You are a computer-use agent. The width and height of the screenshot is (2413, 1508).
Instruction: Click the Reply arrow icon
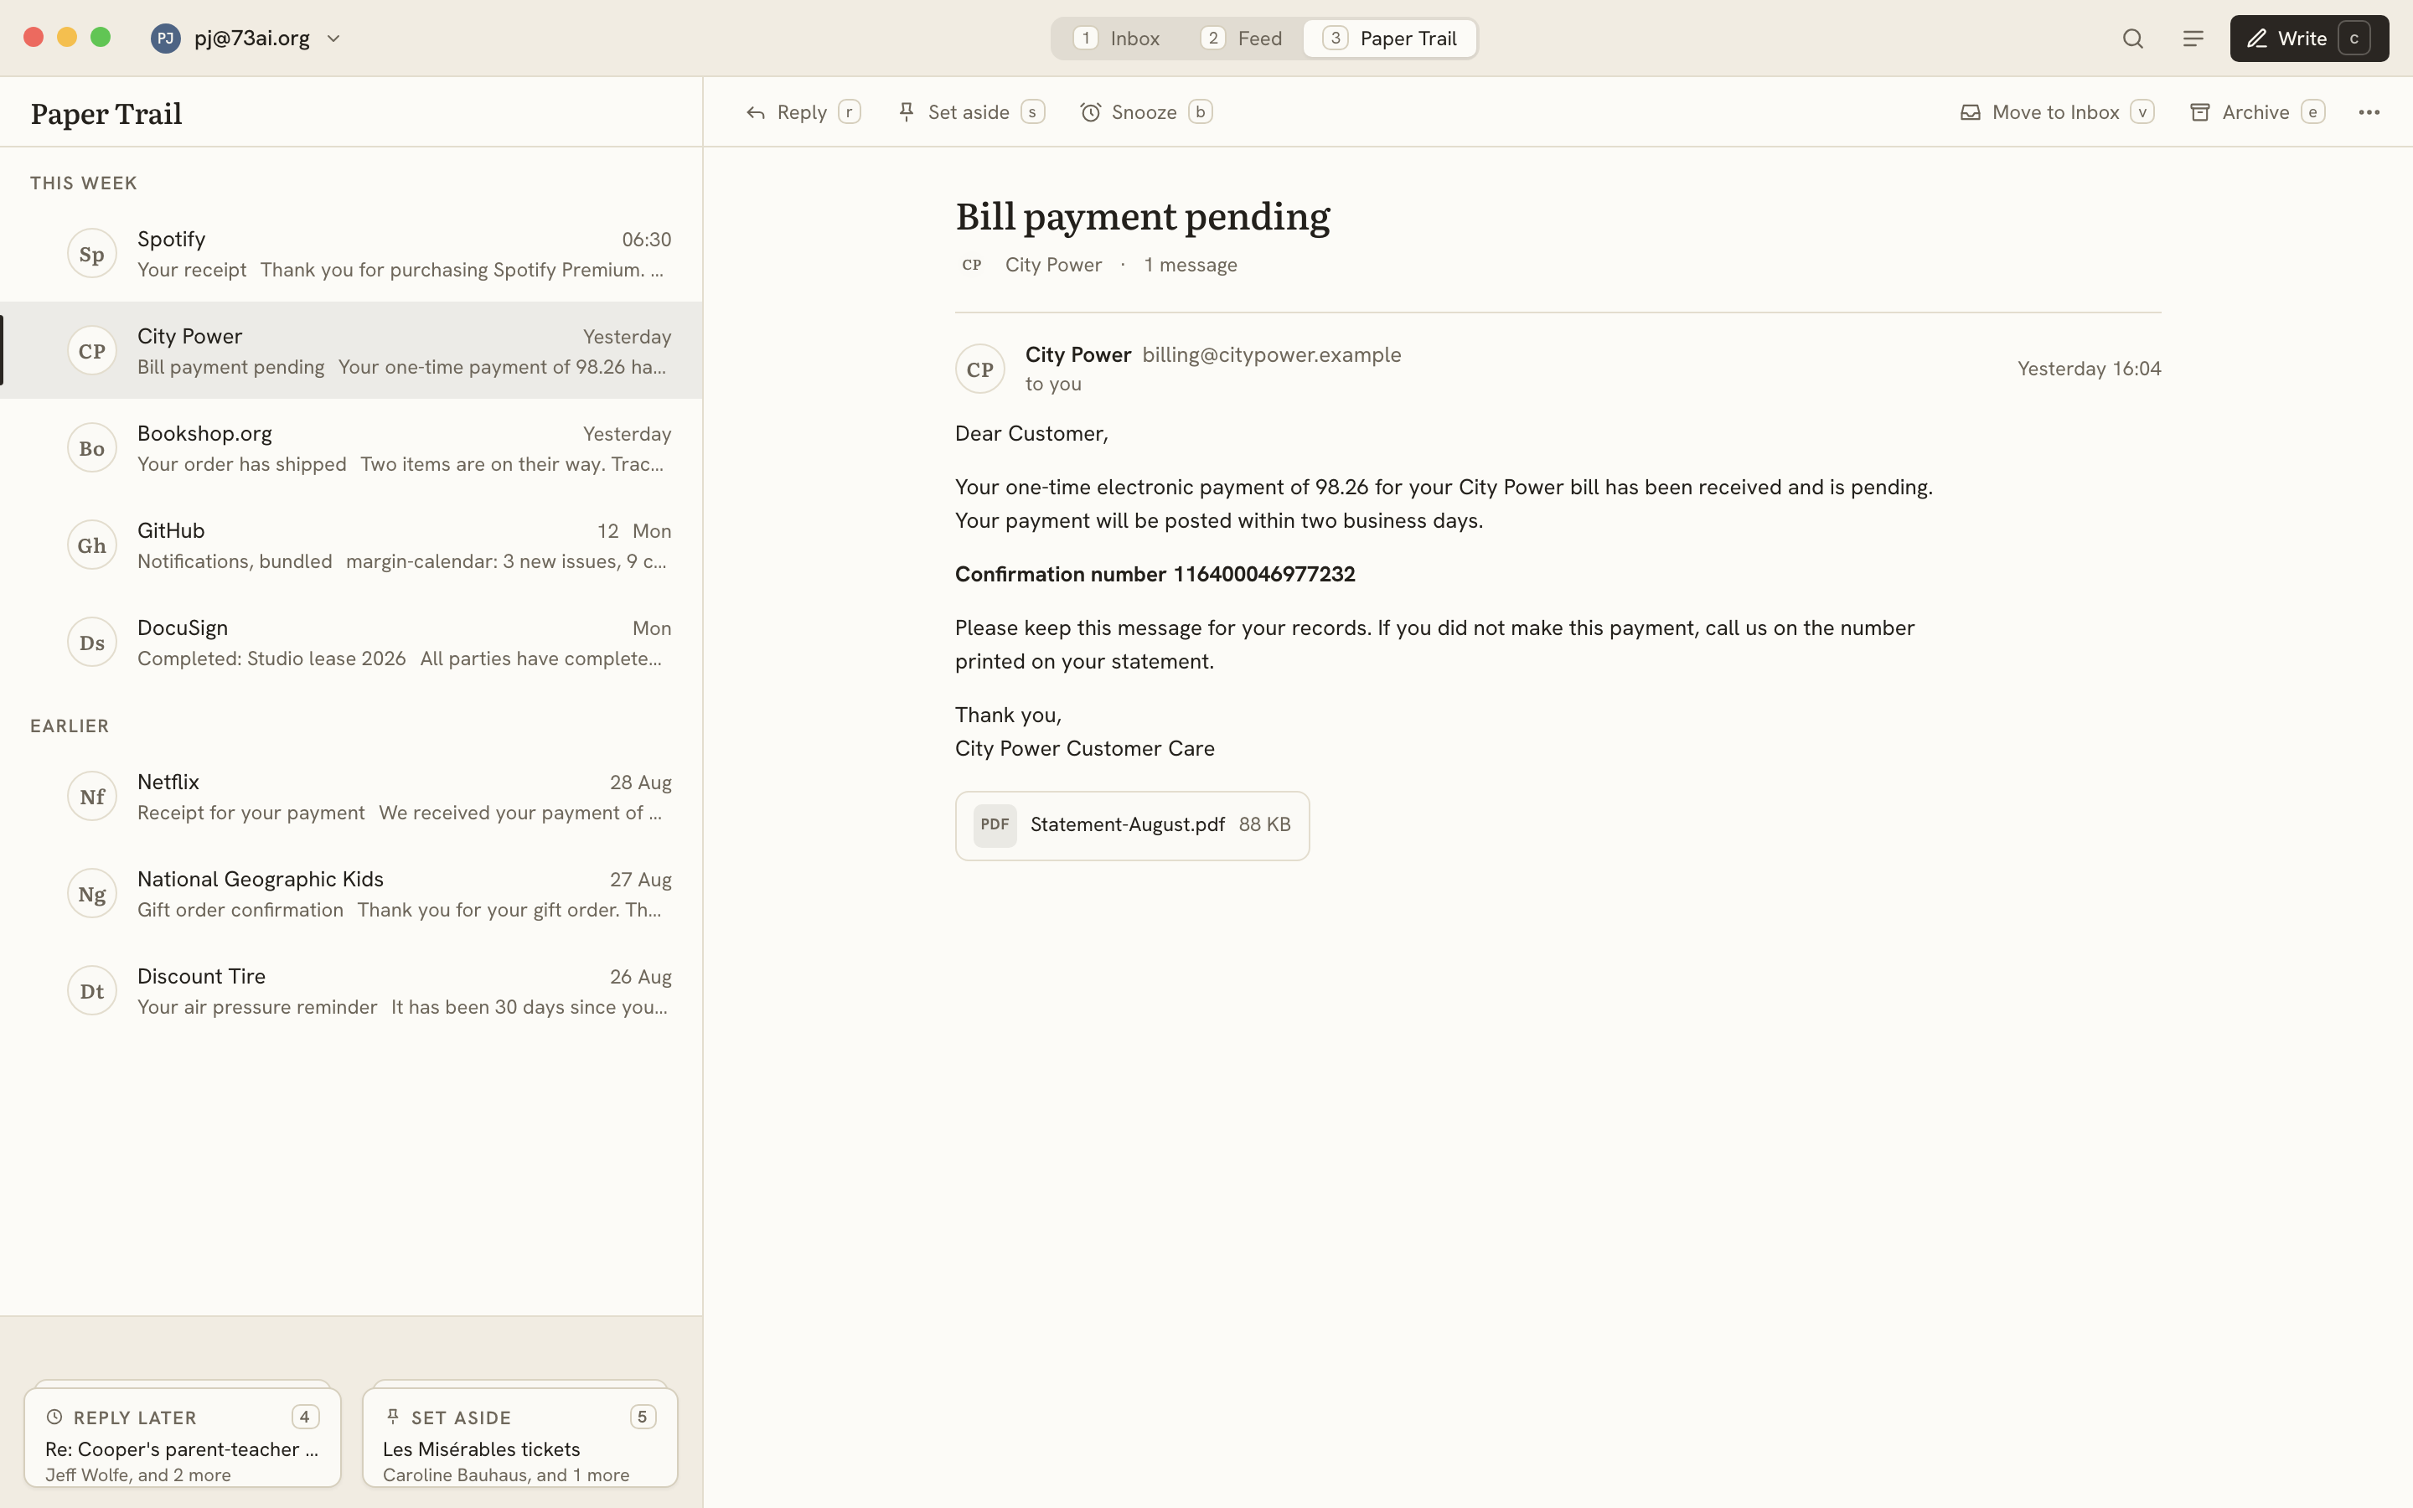tap(756, 113)
